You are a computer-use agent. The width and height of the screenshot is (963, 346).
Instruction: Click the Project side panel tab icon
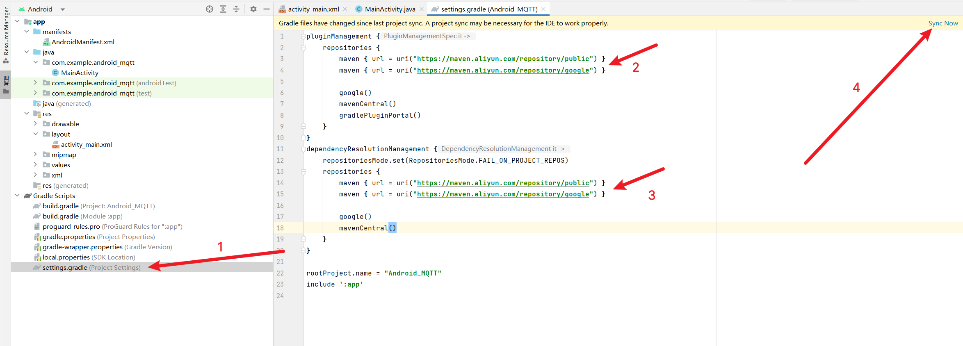[6, 84]
